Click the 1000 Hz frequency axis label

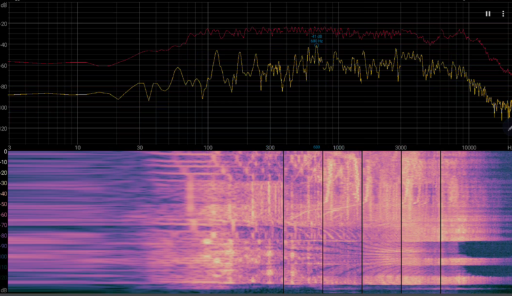pyautogui.click(x=339, y=147)
